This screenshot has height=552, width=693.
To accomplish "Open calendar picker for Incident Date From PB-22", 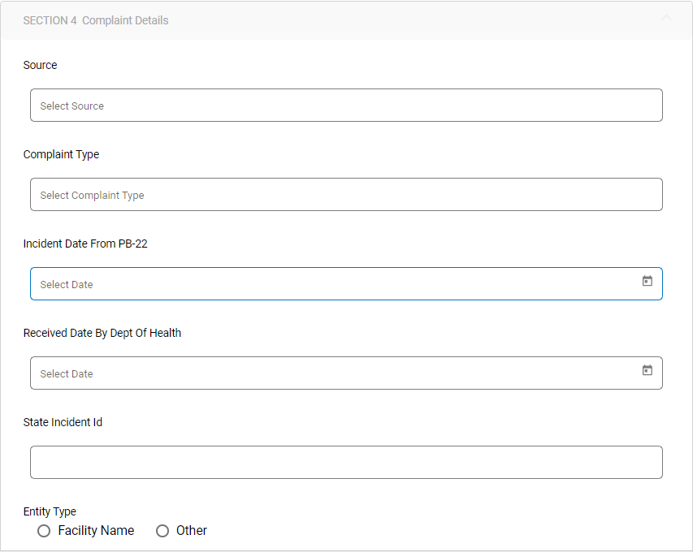I will click(x=648, y=281).
